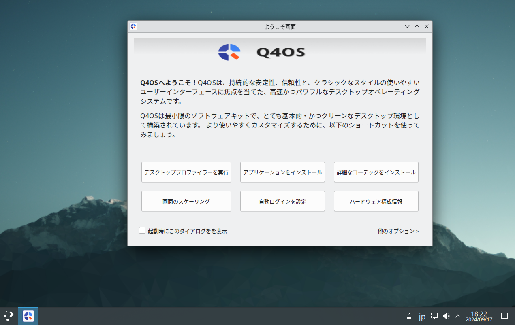Click アプリケーションをインストール button
The height and width of the screenshot is (325, 515).
282,172
